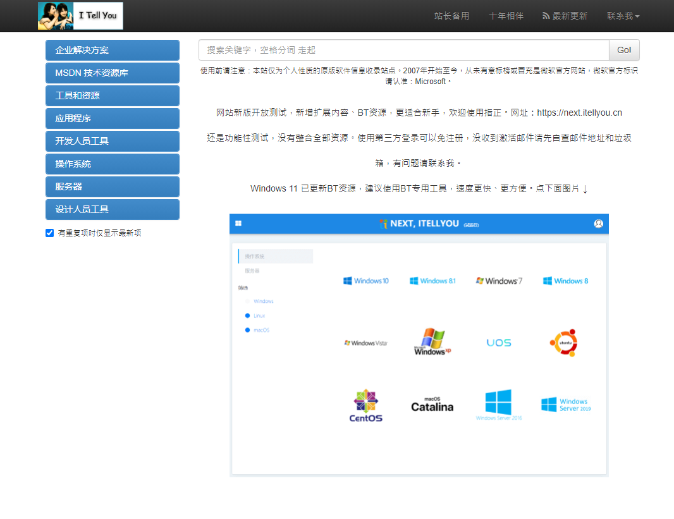Click the Windows 10 logo in the preview
Image resolution: width=674 pixels, height=519 pixels.
pyautogui.click(x=366, y=281)
